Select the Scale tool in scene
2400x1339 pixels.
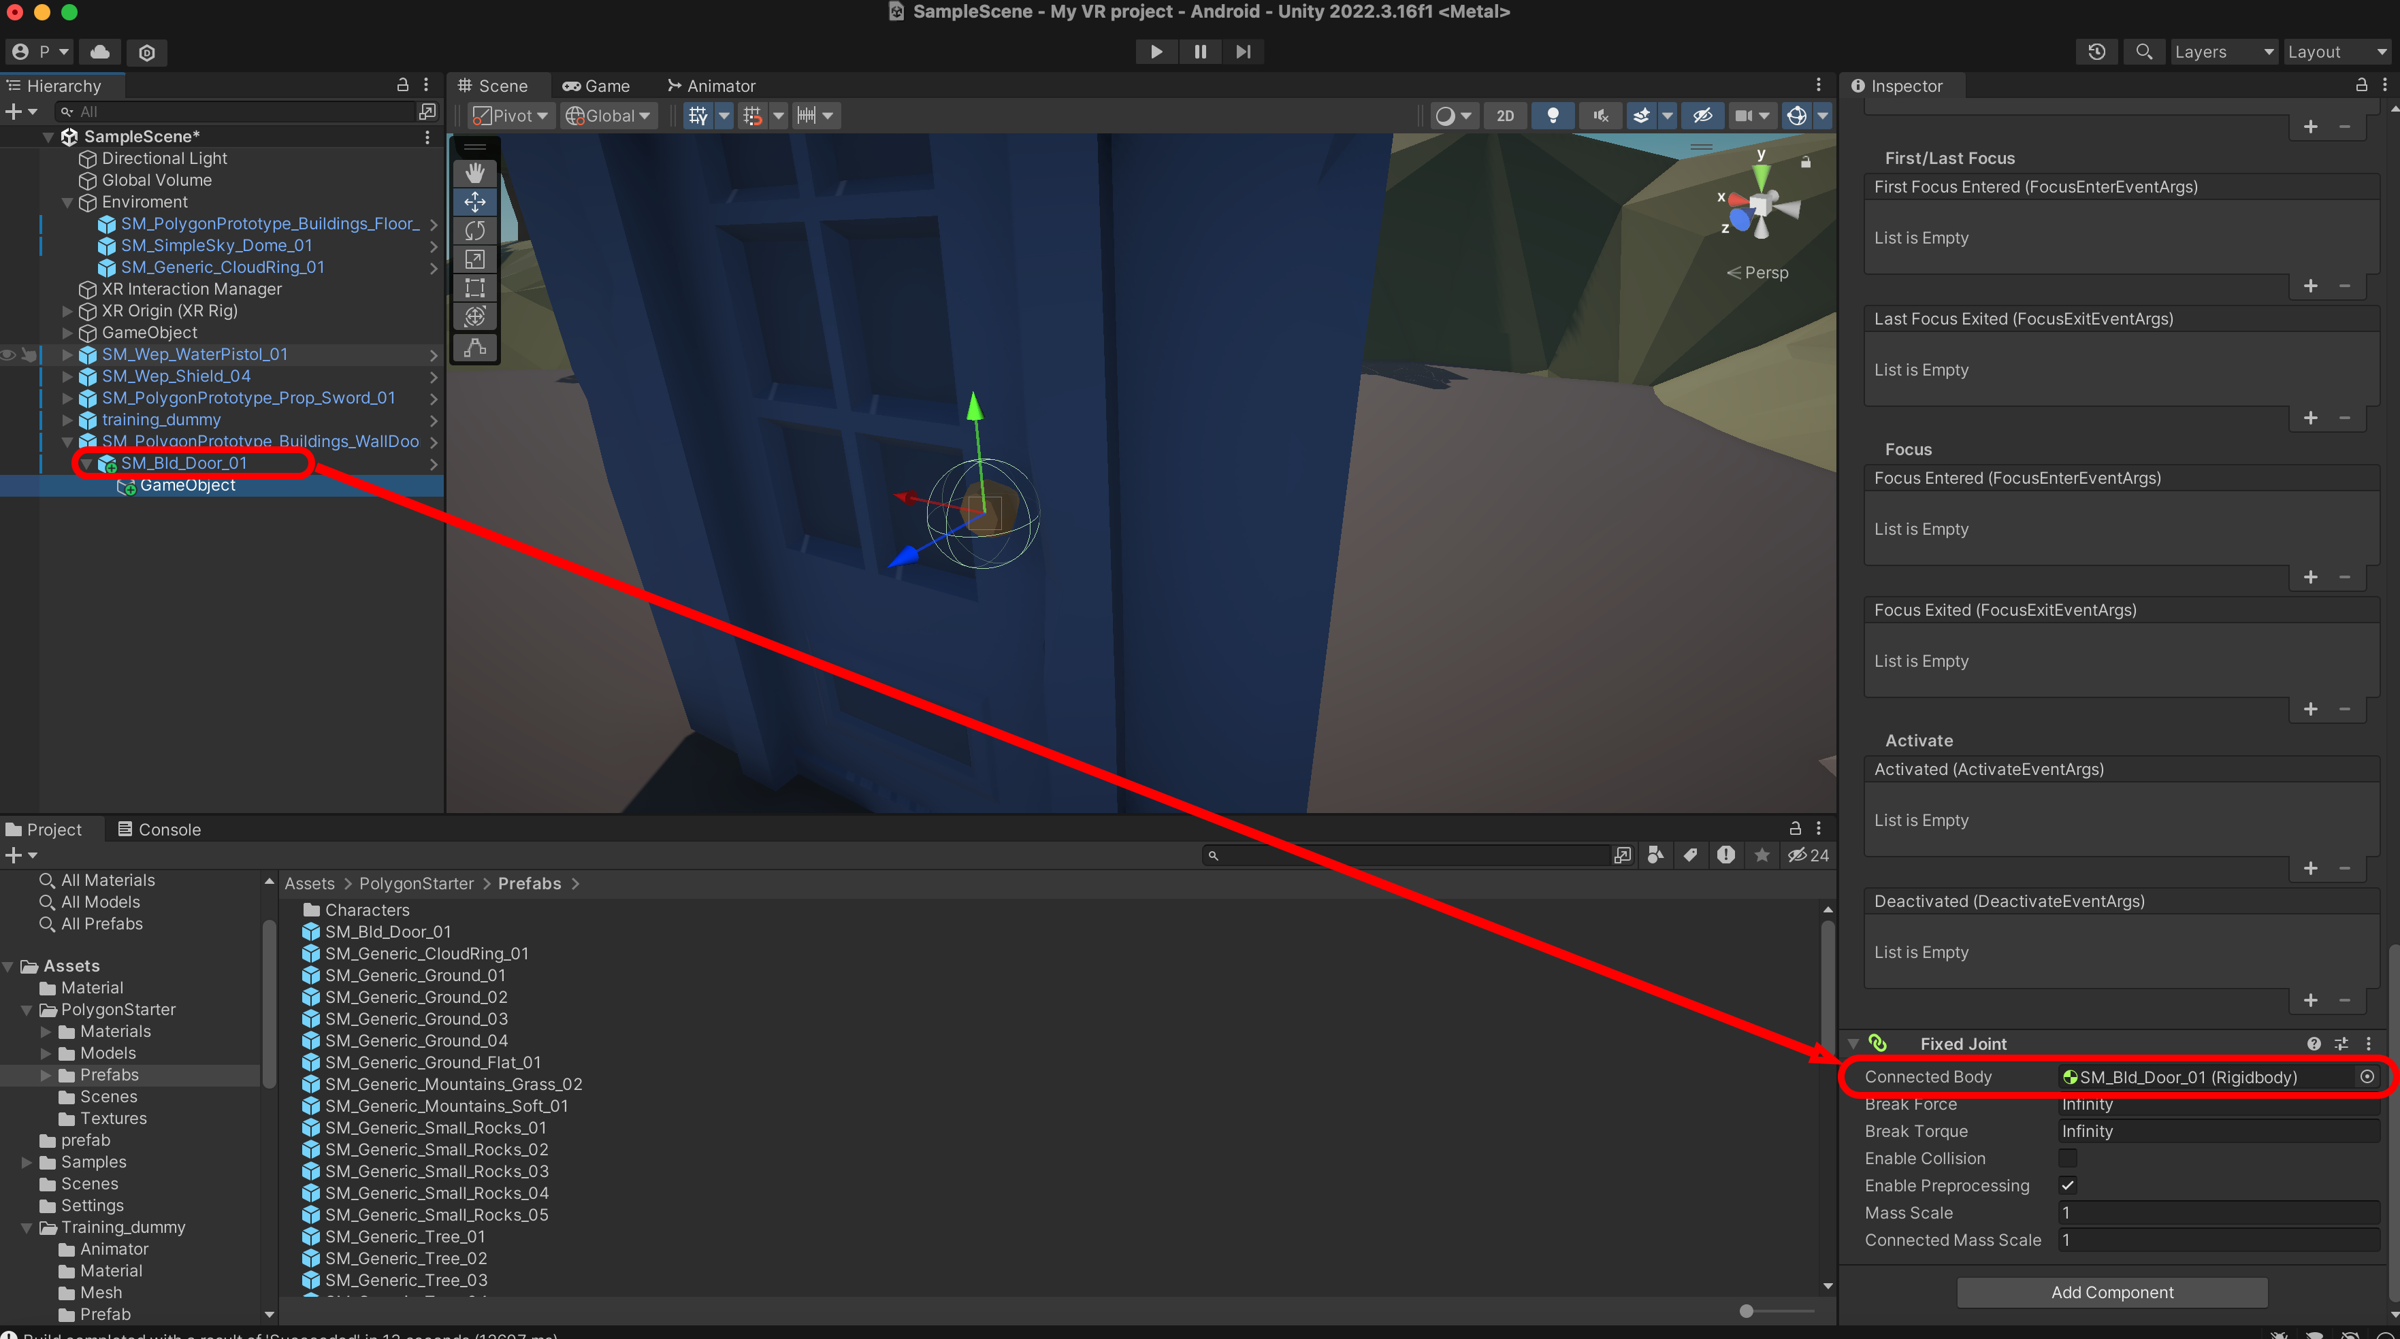[474, 259]
